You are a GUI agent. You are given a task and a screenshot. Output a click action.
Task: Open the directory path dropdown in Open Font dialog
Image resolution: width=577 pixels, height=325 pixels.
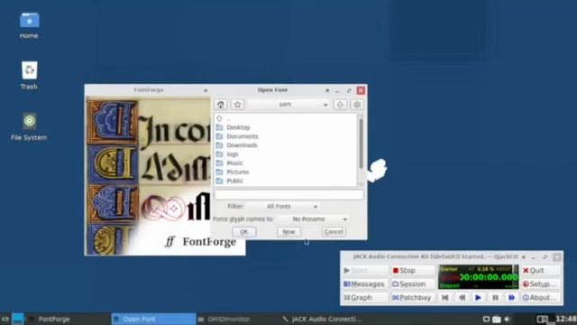pos(288,105)
